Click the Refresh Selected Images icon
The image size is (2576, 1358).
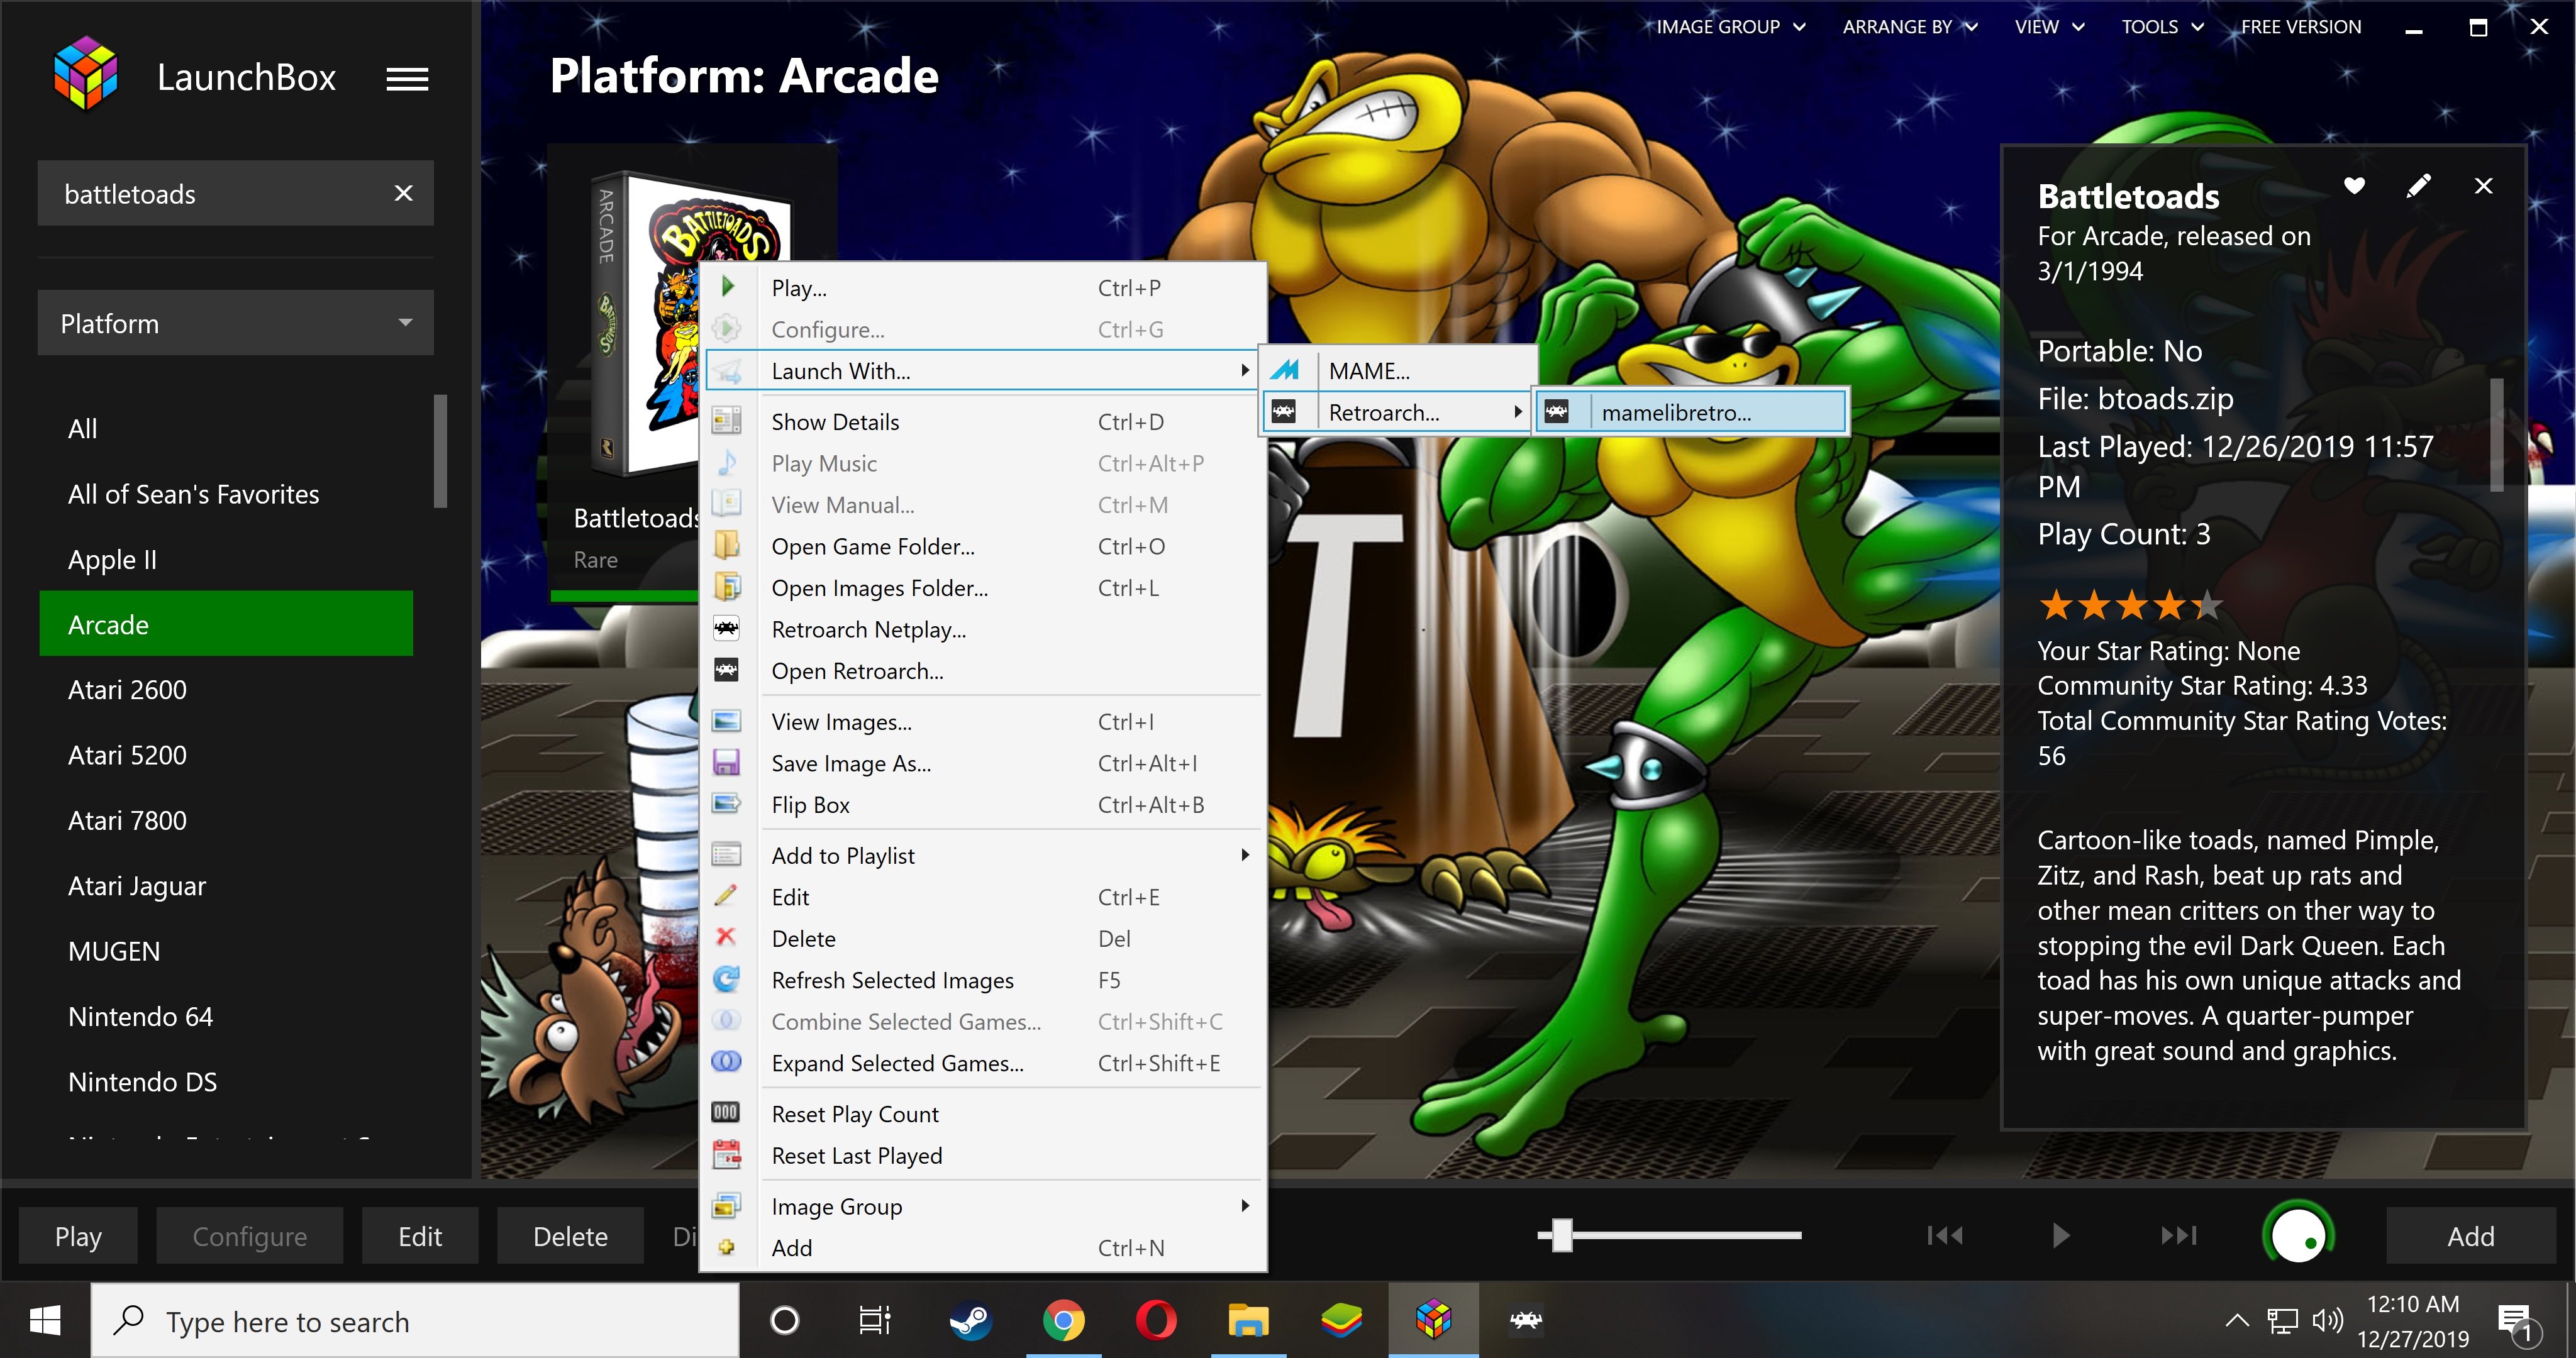(726, 979)
